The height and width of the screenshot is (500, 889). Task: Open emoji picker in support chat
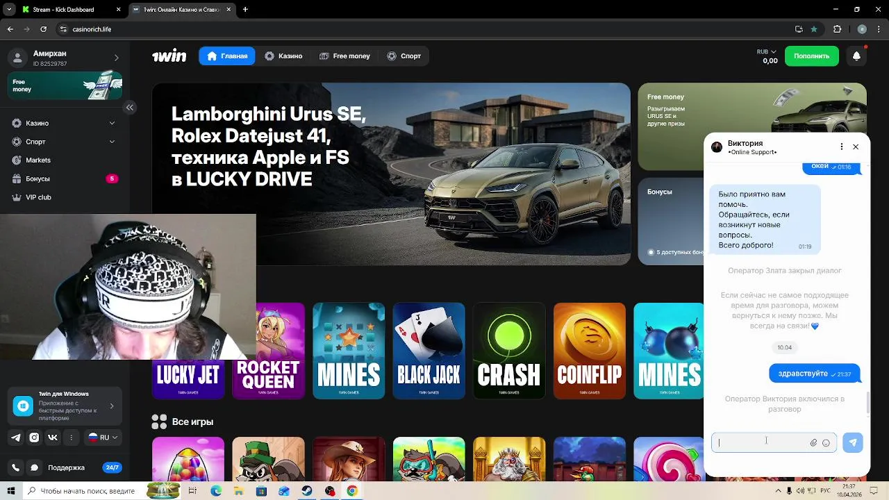(x=826, y=442)
